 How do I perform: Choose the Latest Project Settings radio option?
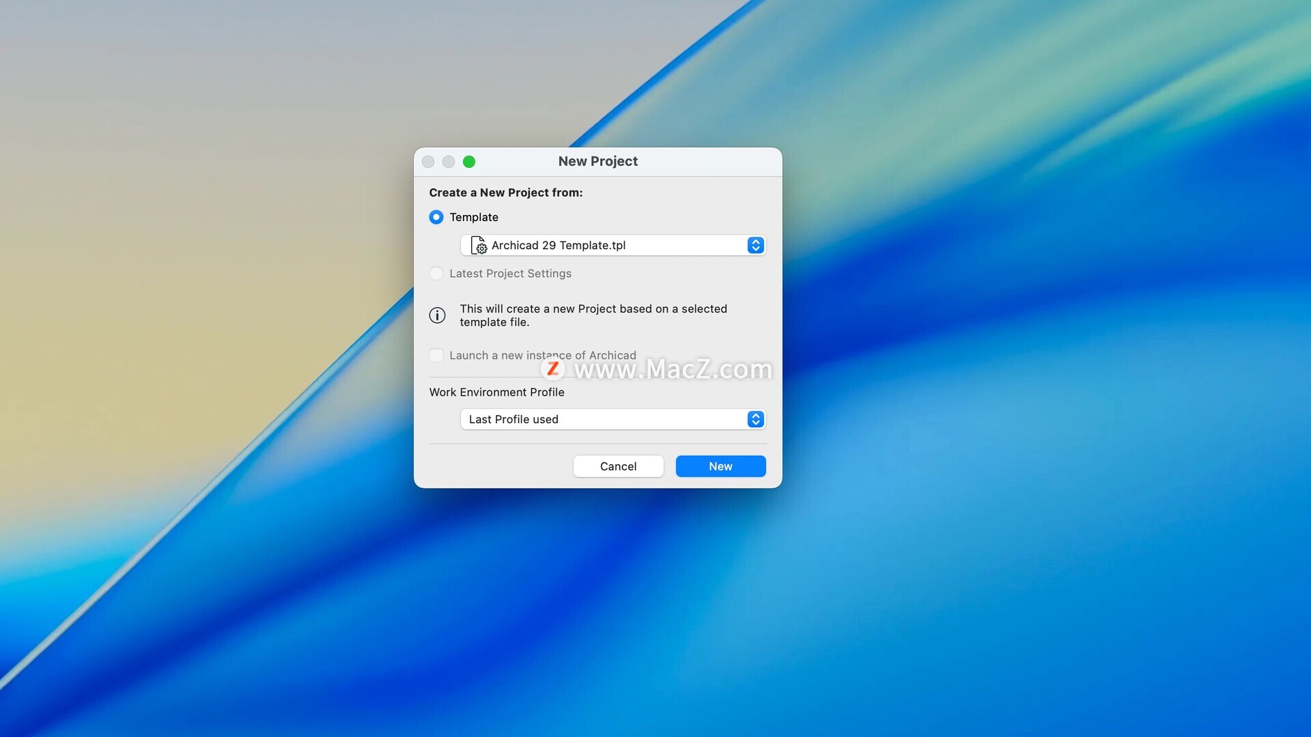[x=436, y=274]
